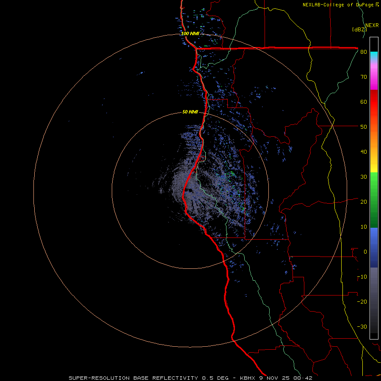Screen dimensions: 381x381
Task: Click the 30 value on the dBZ scale
Action: [364, 177]
